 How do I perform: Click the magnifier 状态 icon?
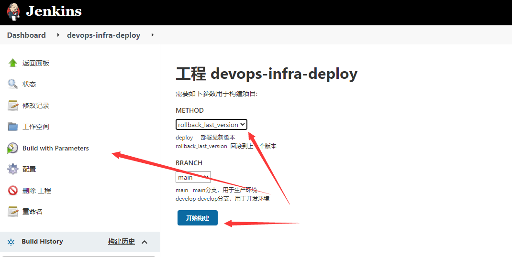click(13, 84)
